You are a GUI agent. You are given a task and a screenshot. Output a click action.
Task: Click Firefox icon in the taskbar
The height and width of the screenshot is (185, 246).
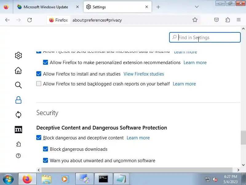pyautogui.click(x=27, y=179)
